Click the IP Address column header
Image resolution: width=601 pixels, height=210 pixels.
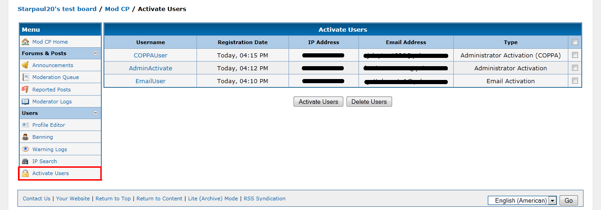coord(324,42)
